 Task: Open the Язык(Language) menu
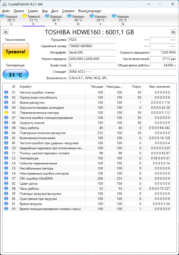coord(89,11)
